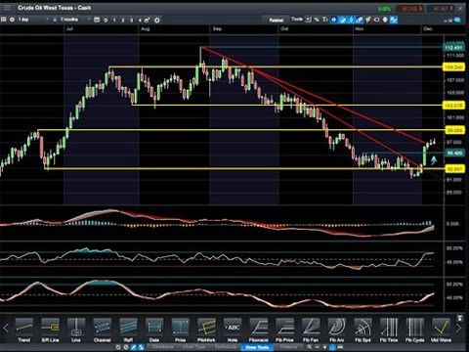Click the percent symbol toolbar icon
This screenshot has height=352, width=469.
[317, 20]
